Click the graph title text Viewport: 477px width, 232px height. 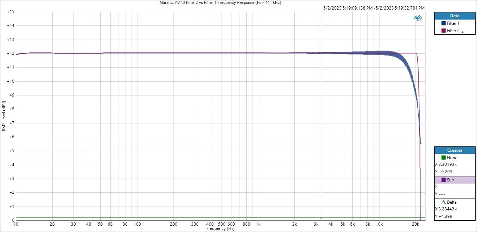tap(220, 2)
